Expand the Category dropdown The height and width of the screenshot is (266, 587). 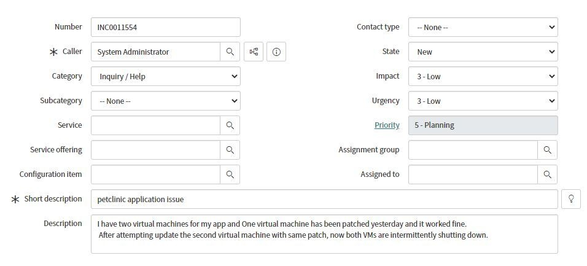pyautogui.click(x=165, y=76)
